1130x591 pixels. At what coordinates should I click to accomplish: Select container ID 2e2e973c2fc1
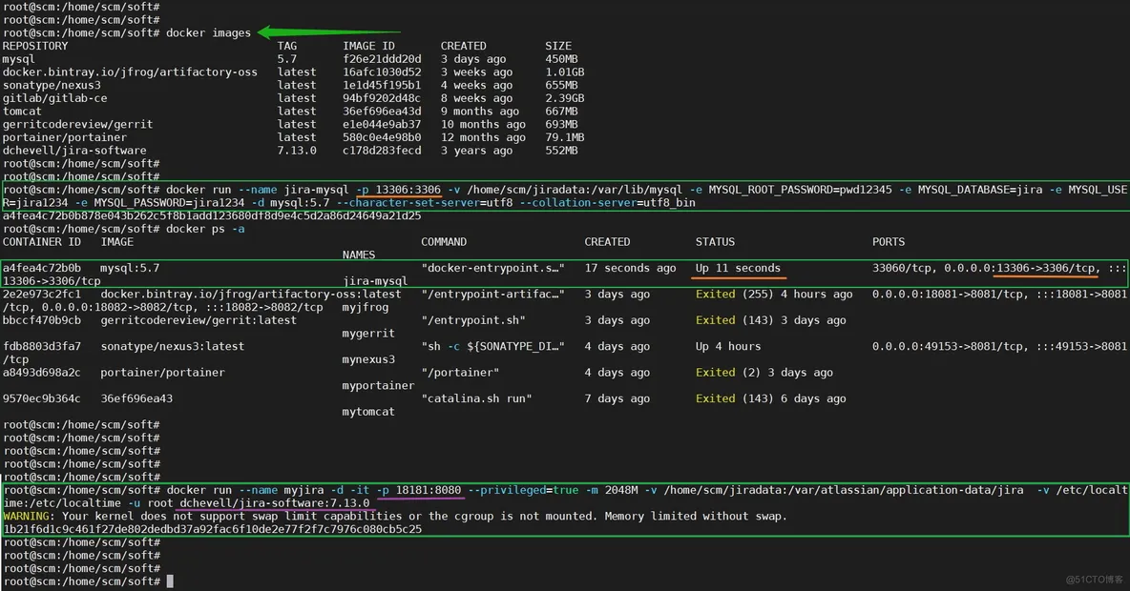coord(42,295)
